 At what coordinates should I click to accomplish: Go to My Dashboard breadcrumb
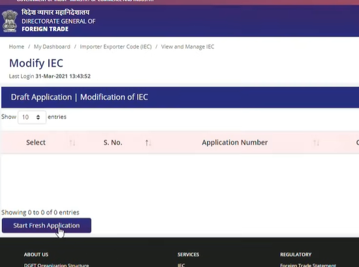(52, 47)
